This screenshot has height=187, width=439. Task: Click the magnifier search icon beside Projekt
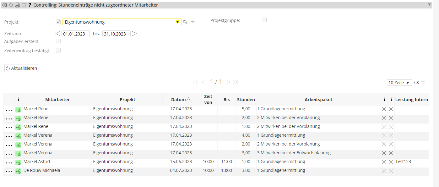(185, 22)
